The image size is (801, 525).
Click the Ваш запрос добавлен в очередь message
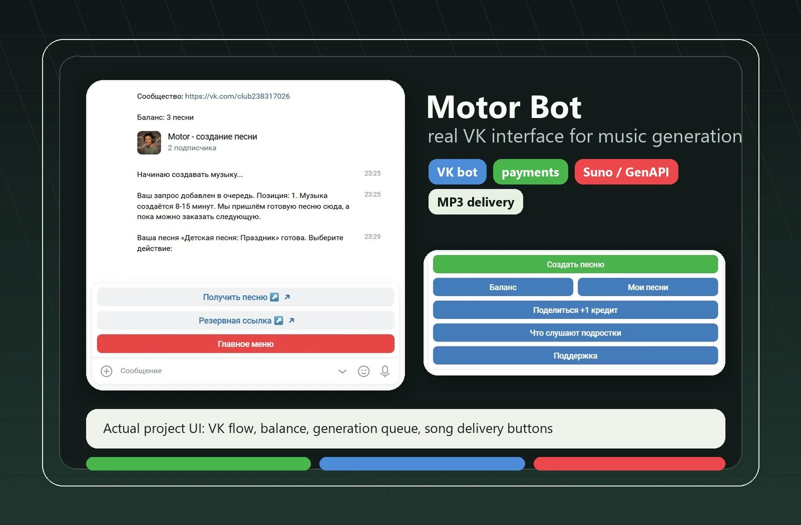243,206
